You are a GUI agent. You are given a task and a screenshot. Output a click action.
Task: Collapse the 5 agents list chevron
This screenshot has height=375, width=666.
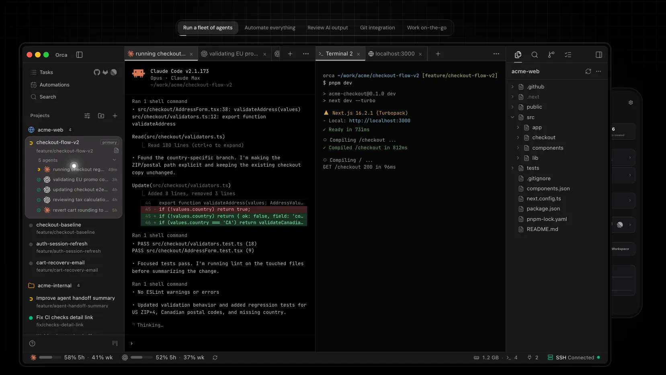[114, 160]
